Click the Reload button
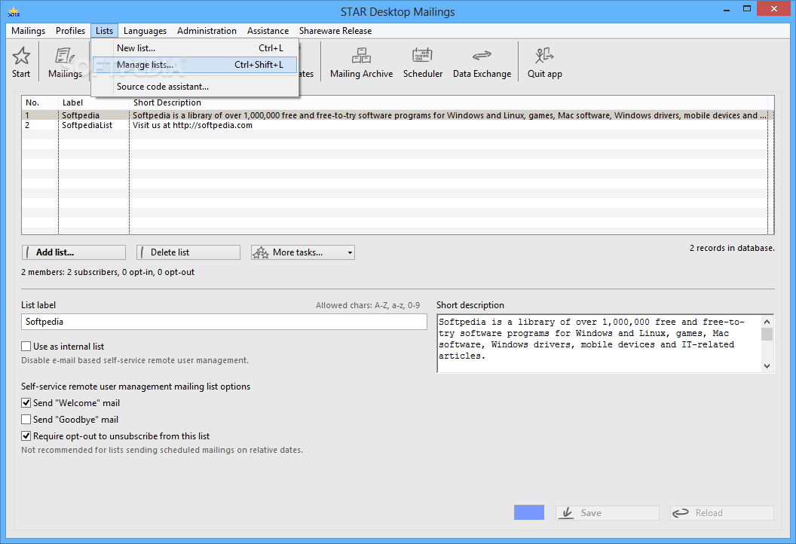The image size is (796, 544). [x=722, y=513]
